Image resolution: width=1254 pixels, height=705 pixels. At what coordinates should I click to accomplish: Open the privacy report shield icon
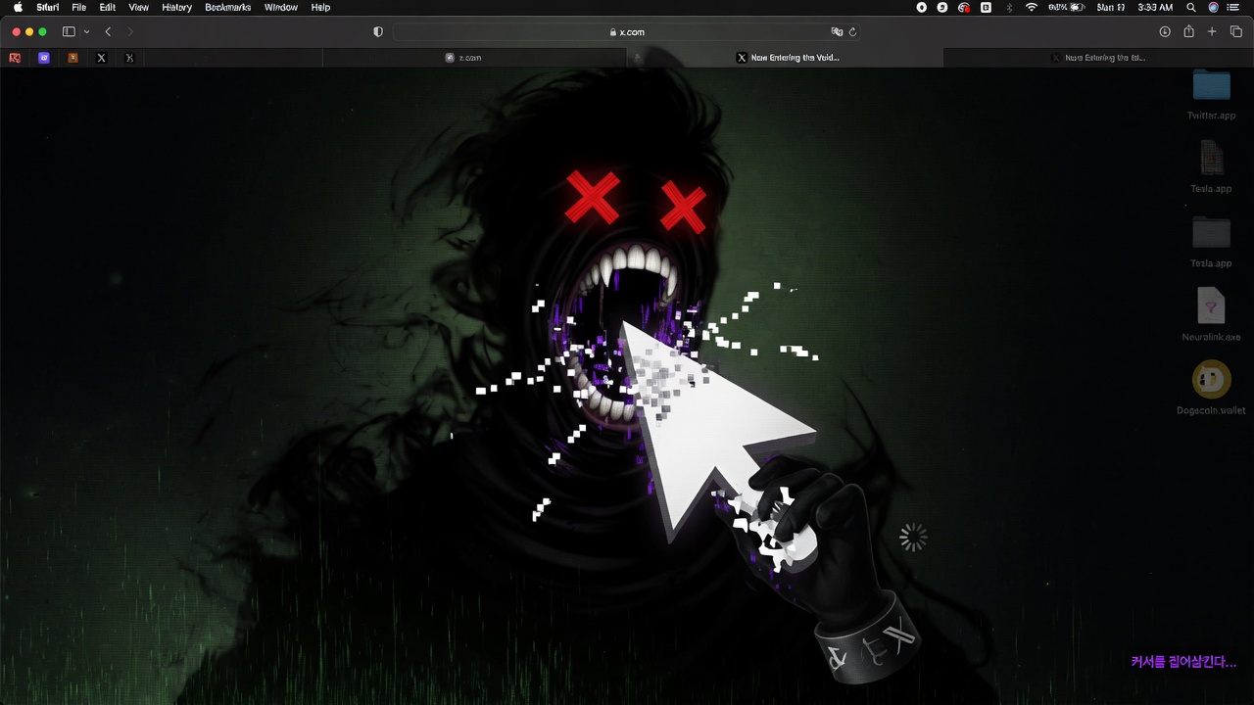point(378,31)
